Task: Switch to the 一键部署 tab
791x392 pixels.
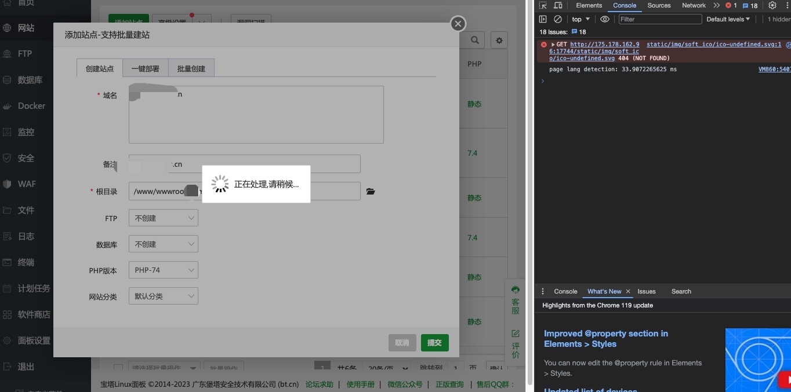Action: click(x=145, y=68)
